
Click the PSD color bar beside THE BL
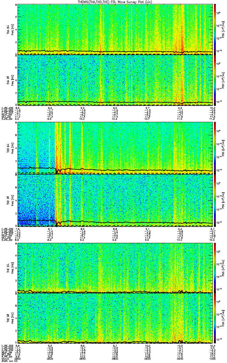(215, 267)
